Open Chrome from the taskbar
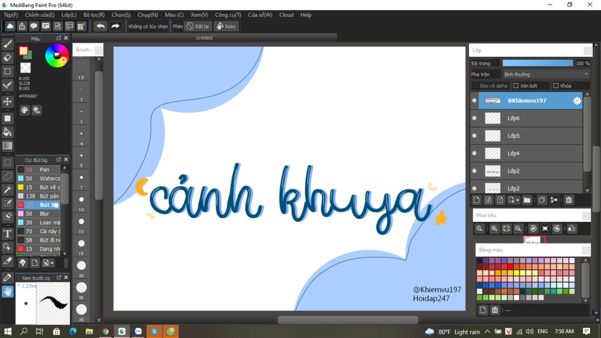 [106, 331]
